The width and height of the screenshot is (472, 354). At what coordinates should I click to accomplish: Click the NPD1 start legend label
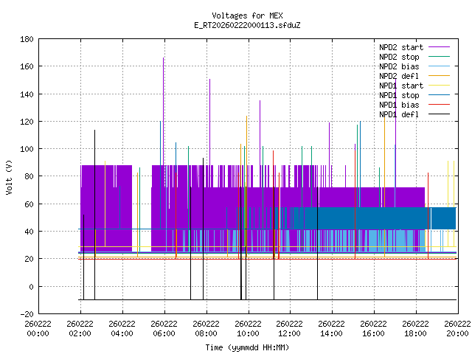(399, 85)
